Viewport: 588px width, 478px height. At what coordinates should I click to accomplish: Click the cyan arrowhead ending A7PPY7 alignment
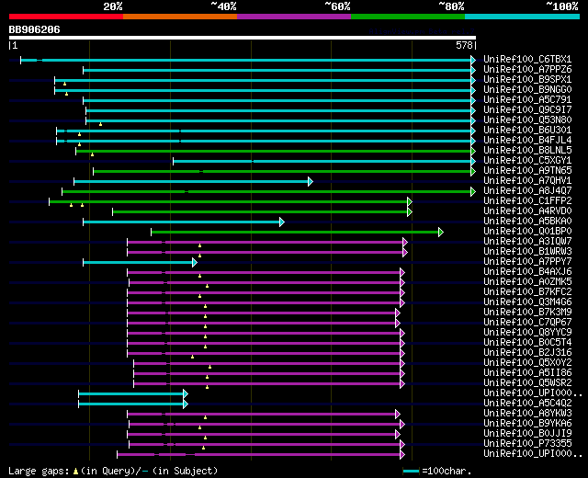point(194,263)
